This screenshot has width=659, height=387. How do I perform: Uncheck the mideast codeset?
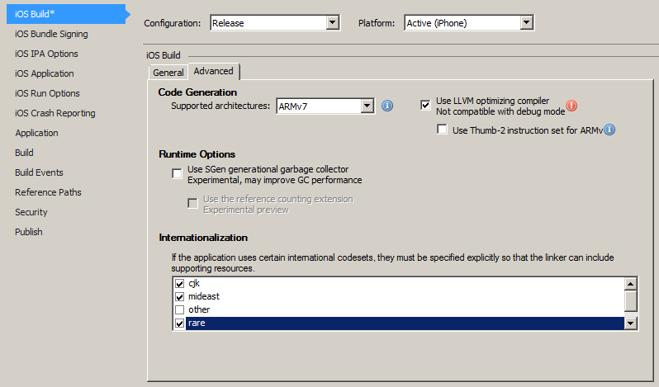pyautogui.click(x=179, y=297)
